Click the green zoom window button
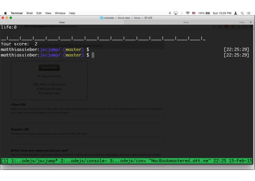Screen dimensions: 255x181 (x=11, y=18)
